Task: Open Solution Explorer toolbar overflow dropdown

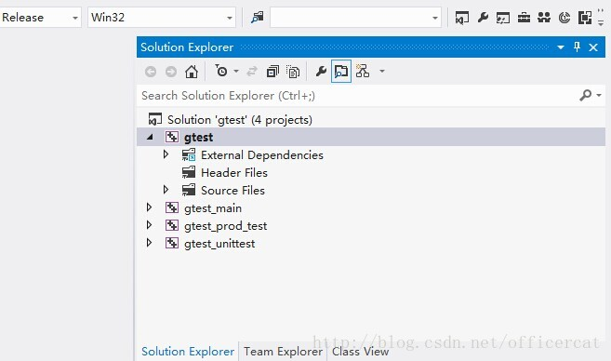Action: click(382, 72)
